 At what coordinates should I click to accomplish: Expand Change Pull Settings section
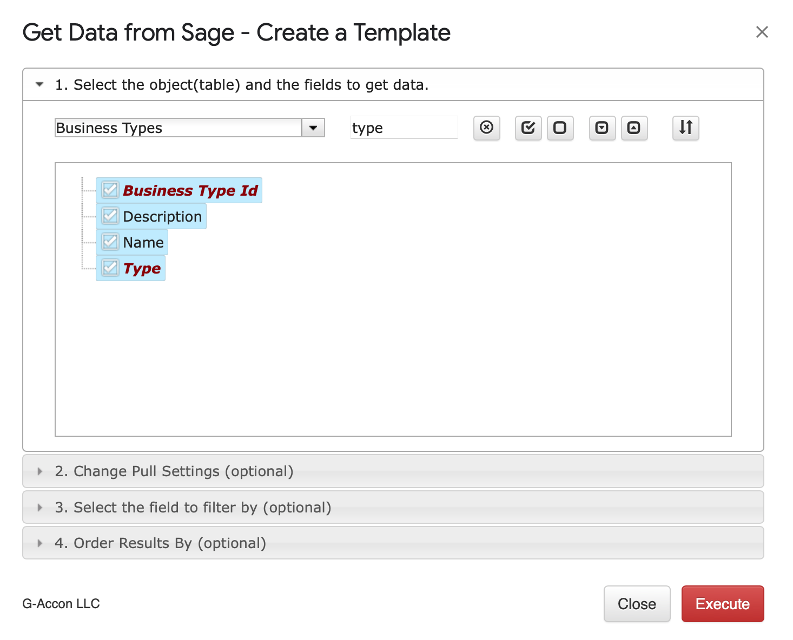173,471
